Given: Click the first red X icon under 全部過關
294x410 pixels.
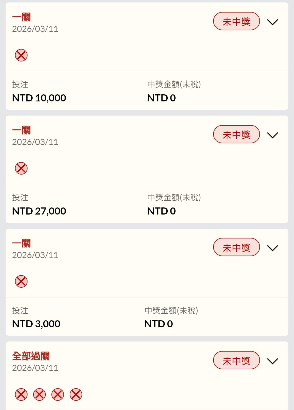Looking at the screenshot, I should click(x=21, y=395).
